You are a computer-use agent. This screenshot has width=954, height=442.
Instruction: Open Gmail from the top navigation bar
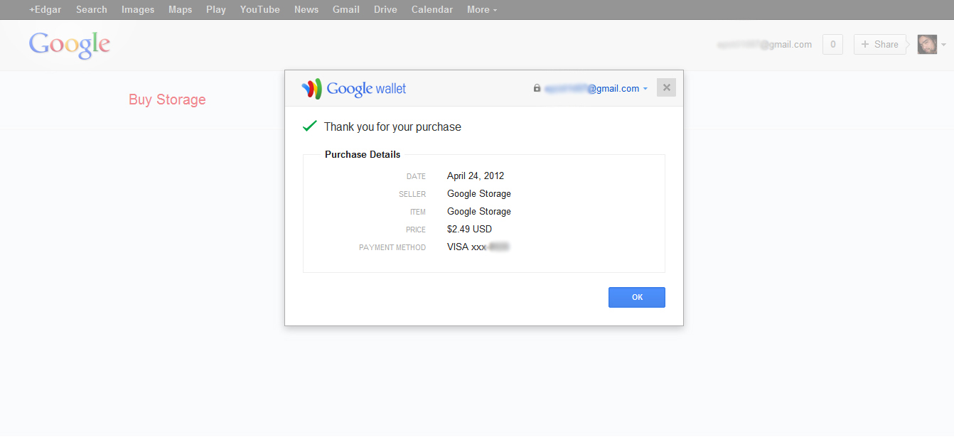click(346, 9)
